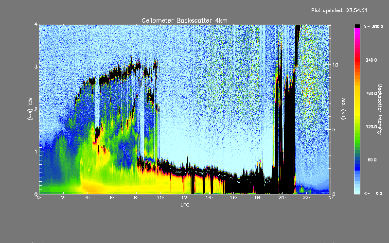Click the "240.0" colorbar label

[x=371, y=60]
